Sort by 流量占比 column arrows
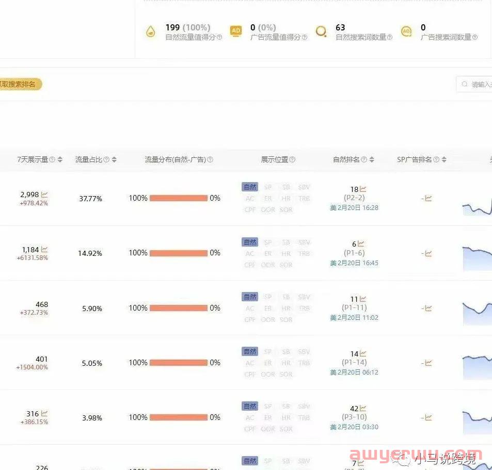This screenshot has height=470, width=492. point(114,159)
